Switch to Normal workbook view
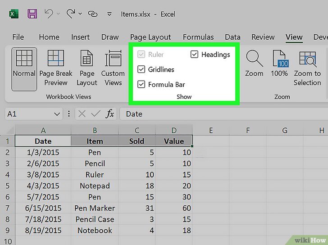The height and width of the screenshot is (245, 328). [x=24, y=69]
